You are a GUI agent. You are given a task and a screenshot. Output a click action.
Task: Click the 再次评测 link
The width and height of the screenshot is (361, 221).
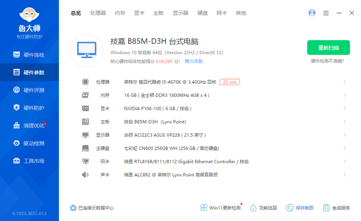[x=193, y=61]
